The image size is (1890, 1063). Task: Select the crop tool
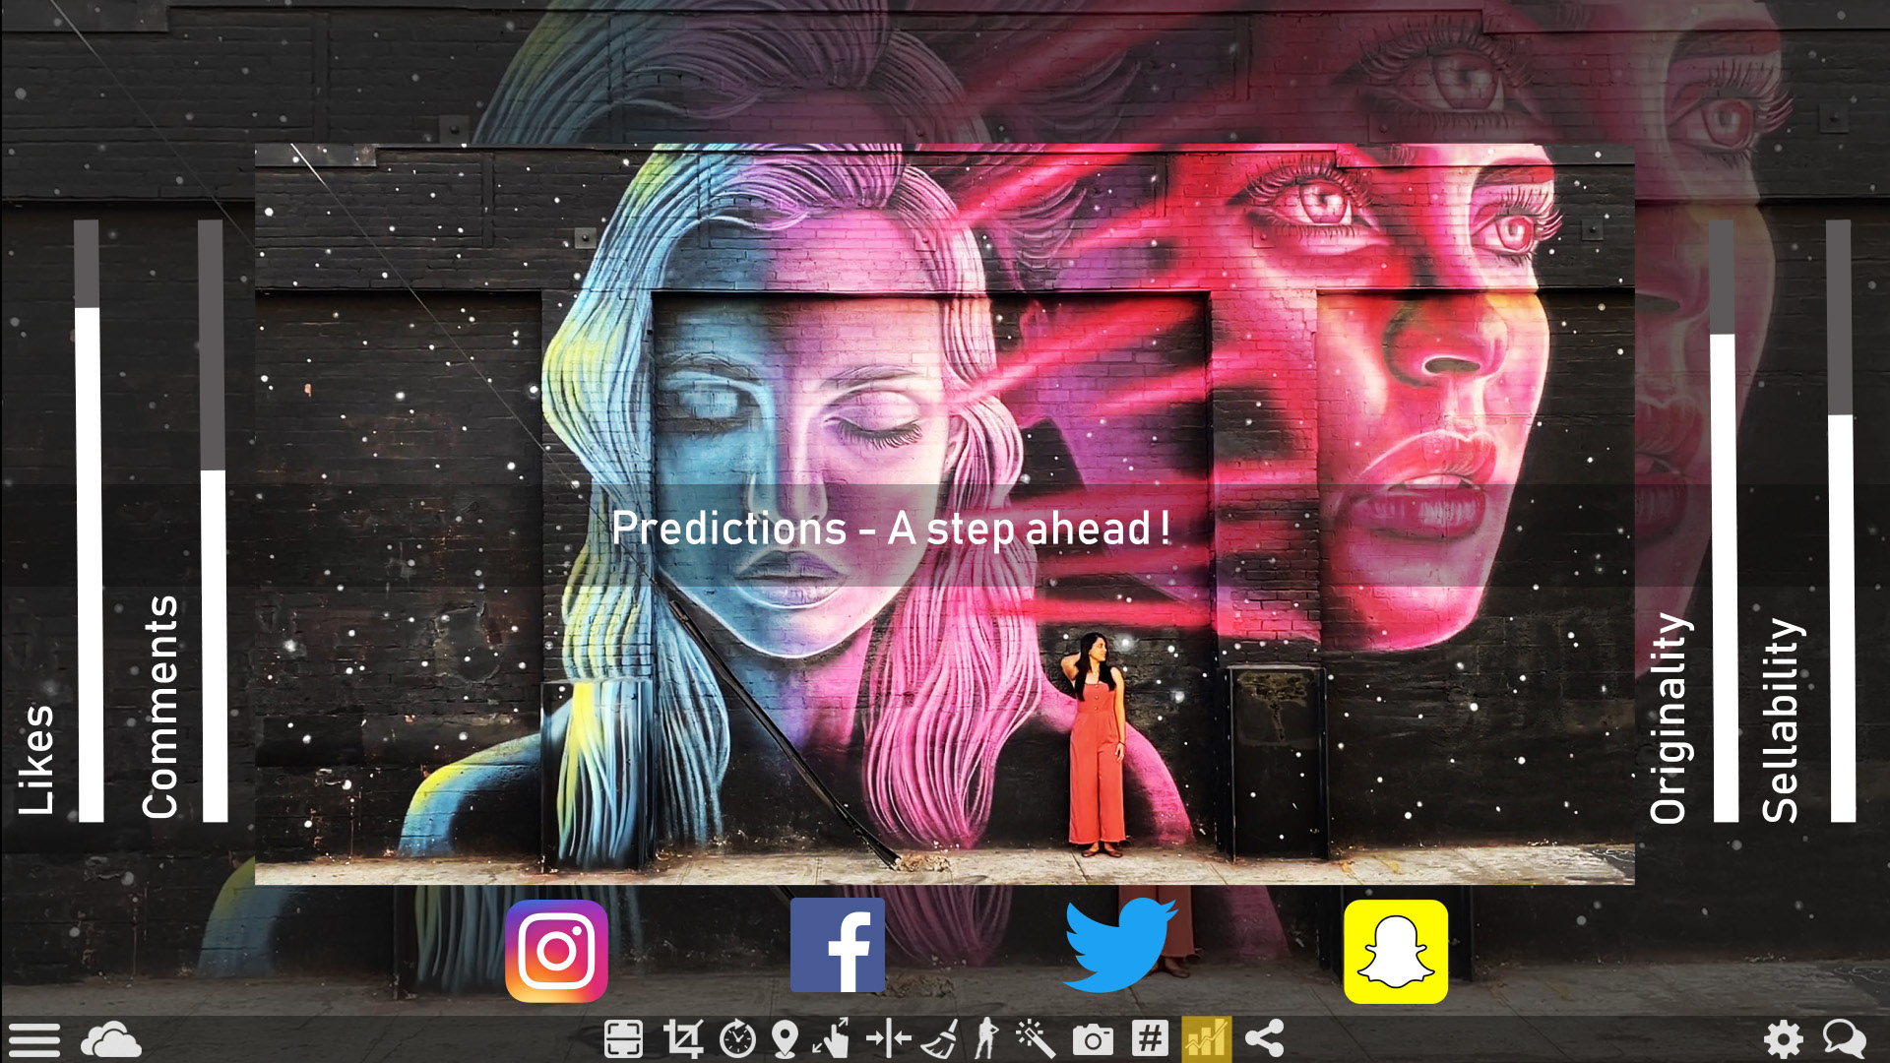pos(682,1038)
